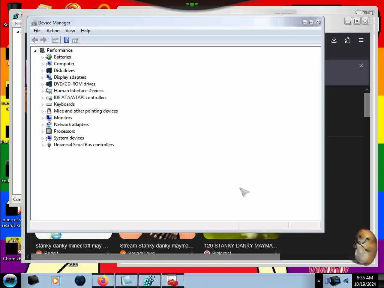
Task: Expand the Batteries category
Action: tap(42, 57)
